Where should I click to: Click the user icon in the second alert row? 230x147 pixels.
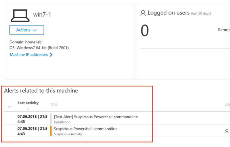click(227, 131)
